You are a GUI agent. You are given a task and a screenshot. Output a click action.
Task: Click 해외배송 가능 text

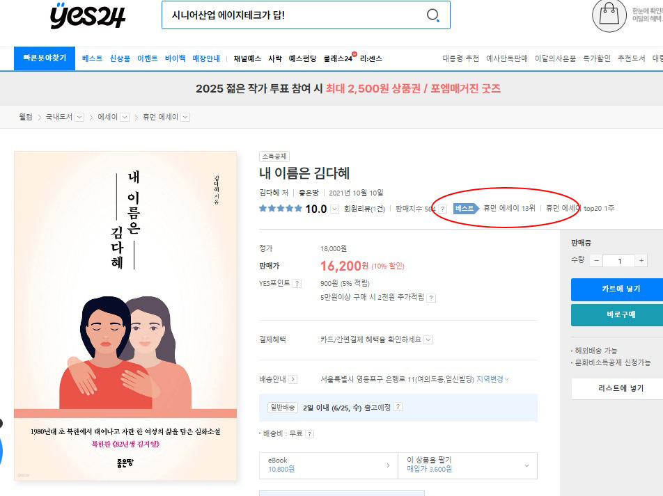pyautogui.click(x=595, y=351)
